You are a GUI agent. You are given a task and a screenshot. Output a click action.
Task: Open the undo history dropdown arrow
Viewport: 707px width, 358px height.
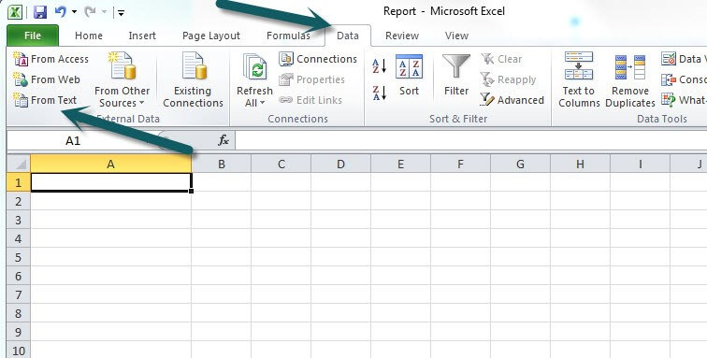tap(74, 12)
